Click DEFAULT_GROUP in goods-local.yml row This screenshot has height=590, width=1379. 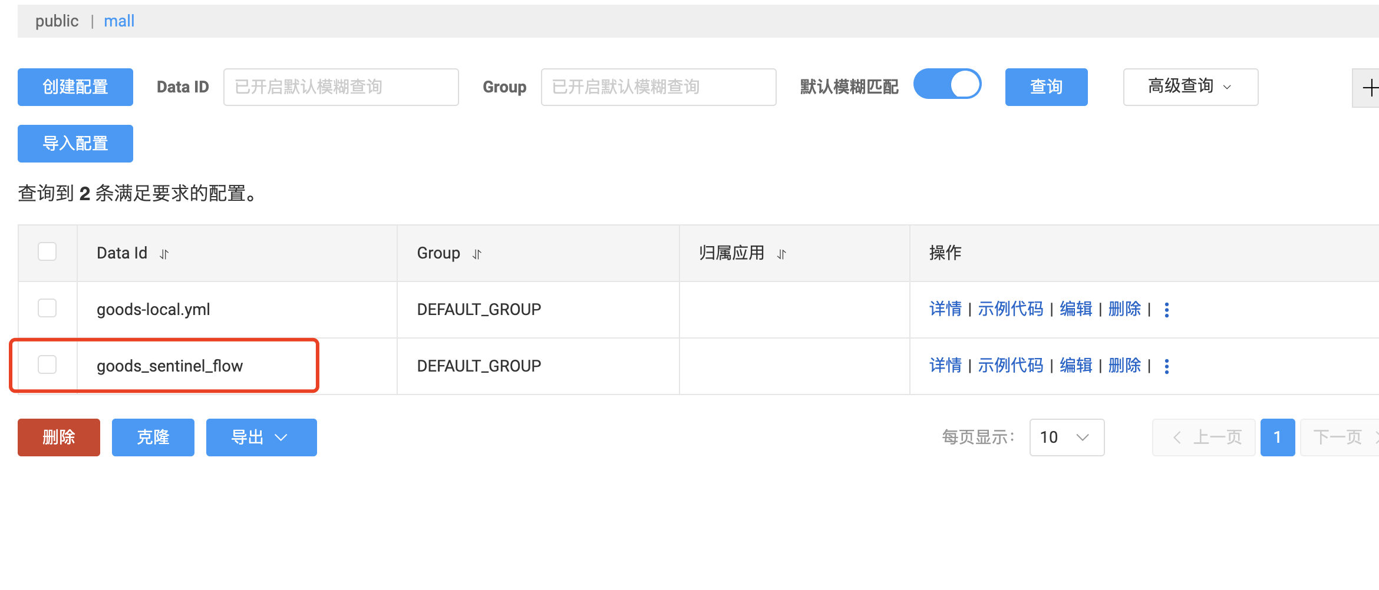pos(479,310)
